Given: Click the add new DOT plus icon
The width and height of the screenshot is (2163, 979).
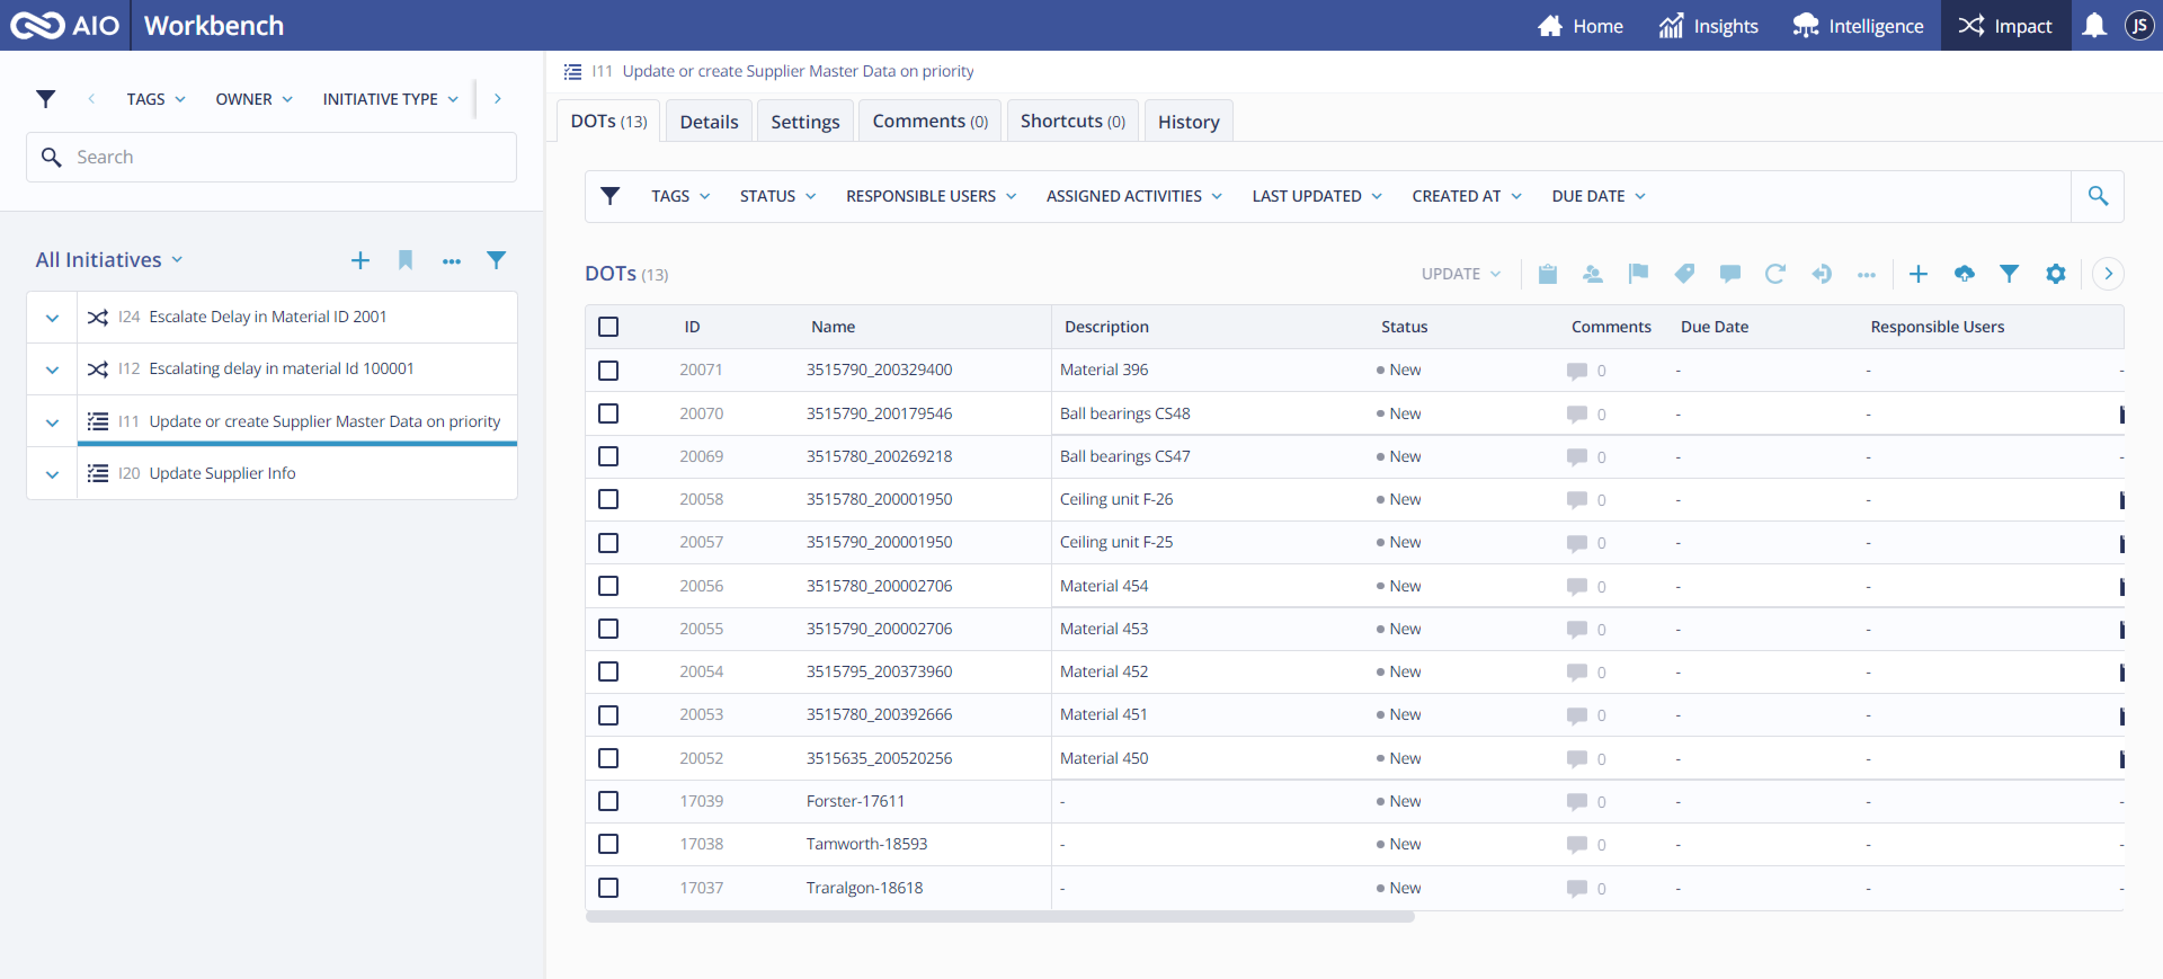Looking at the screenshot, I should point(1917,273).
